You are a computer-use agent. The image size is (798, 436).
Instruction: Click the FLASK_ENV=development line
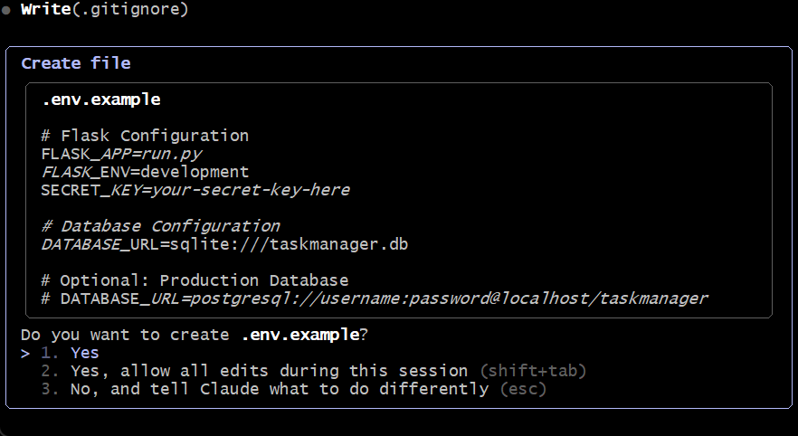tap(145, 172)
